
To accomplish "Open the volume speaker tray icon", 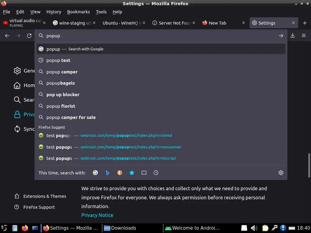I will click(254, 228).
